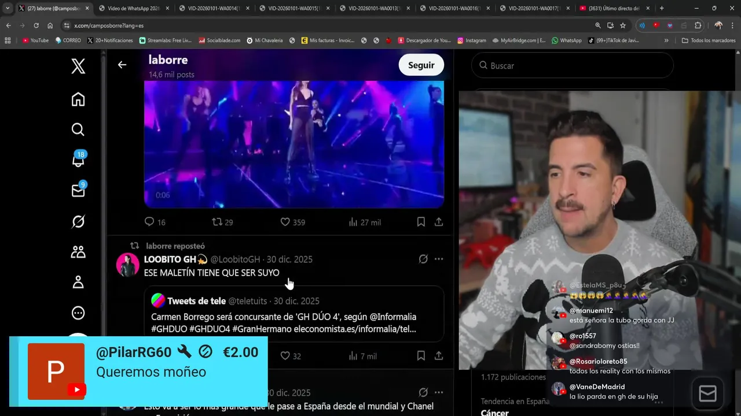741x416 pixels.
Task: Open LOOBITO GH profile avatar
Action: (x=128, y=265)
